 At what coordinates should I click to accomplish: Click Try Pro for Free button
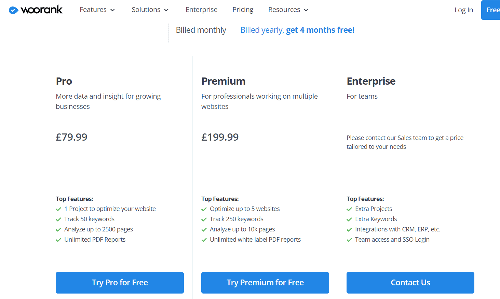coord(120,283)
